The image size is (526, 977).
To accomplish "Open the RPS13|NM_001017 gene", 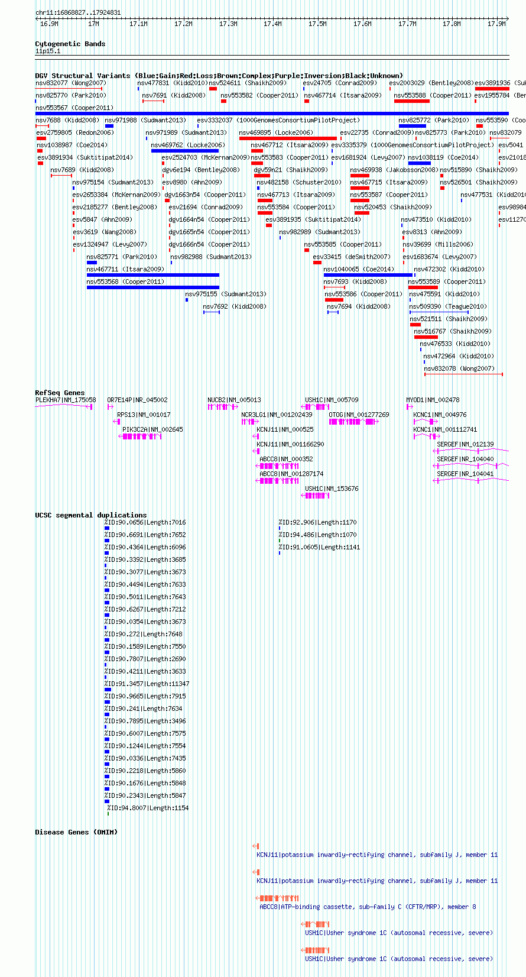I will click(144, 415).
